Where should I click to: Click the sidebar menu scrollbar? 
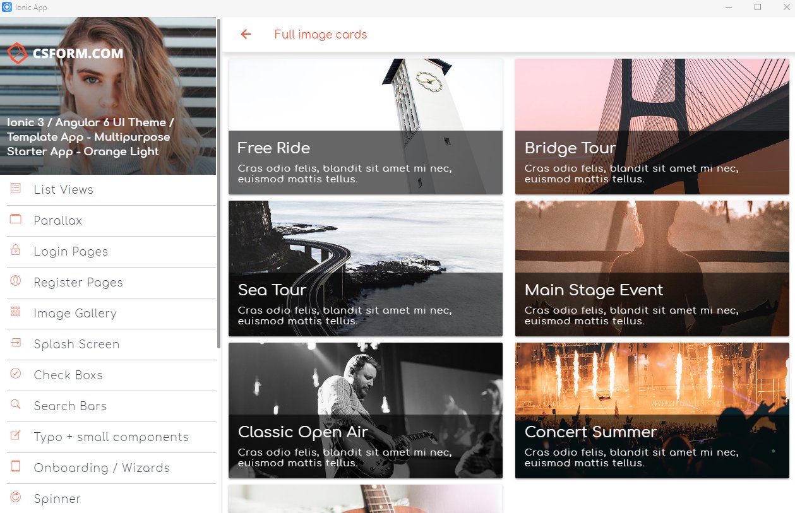219,183
